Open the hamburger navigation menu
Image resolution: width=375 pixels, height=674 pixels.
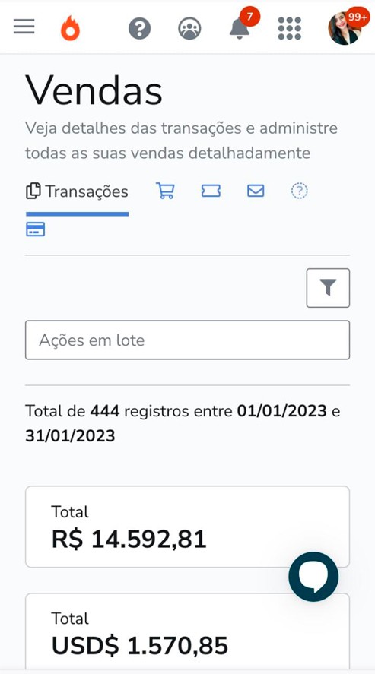pos(24,27)
